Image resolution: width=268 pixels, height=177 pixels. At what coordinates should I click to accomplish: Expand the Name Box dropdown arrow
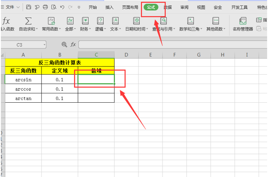tap(45, 45)
